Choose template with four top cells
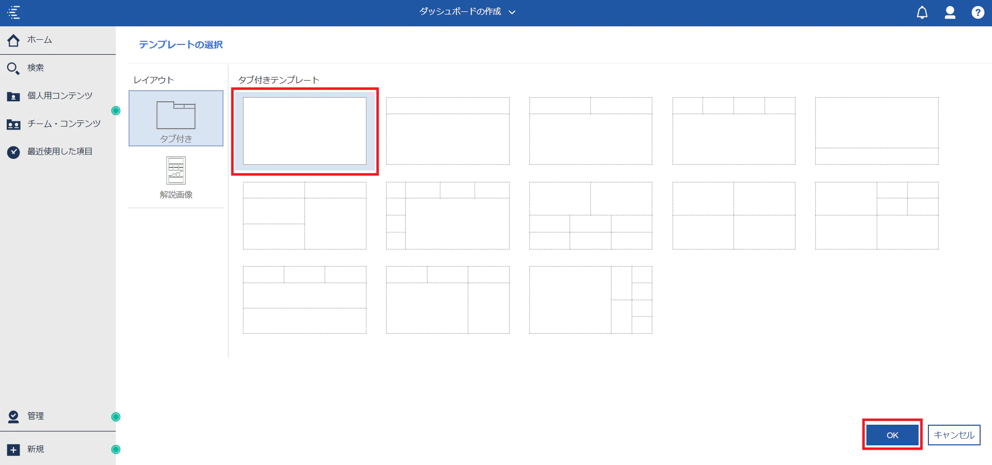The image size is (992, 465). click(734, 131)
